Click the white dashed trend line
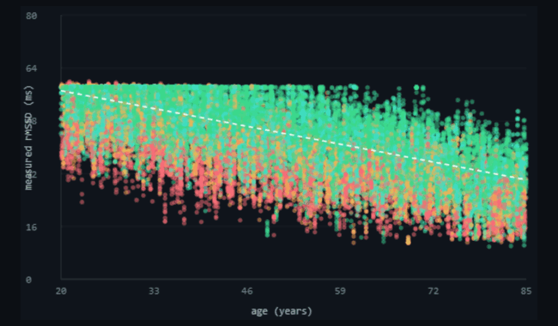The width and height of the screenshot is (558, 326). pyautogui.click(x=293, y=135)
